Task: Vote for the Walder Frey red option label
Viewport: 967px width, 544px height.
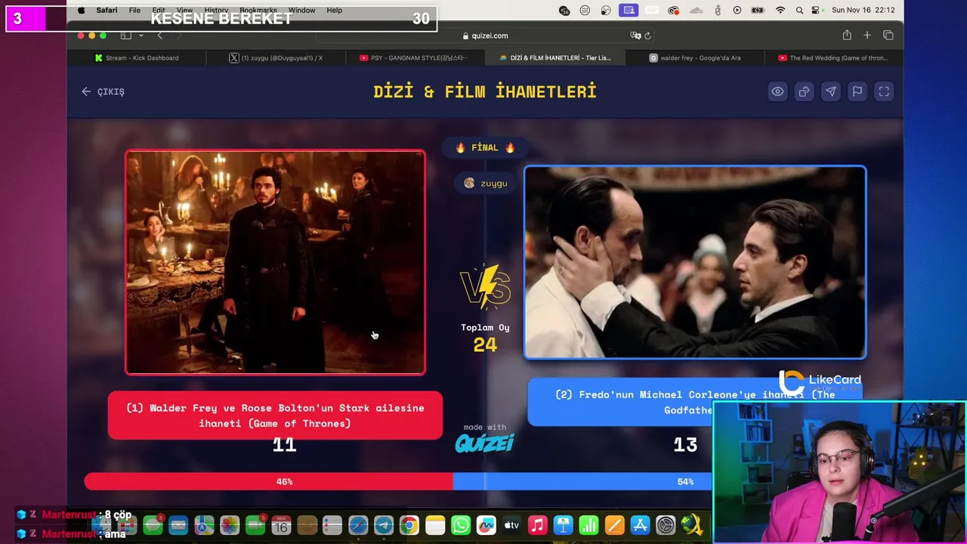Action: 275,415
